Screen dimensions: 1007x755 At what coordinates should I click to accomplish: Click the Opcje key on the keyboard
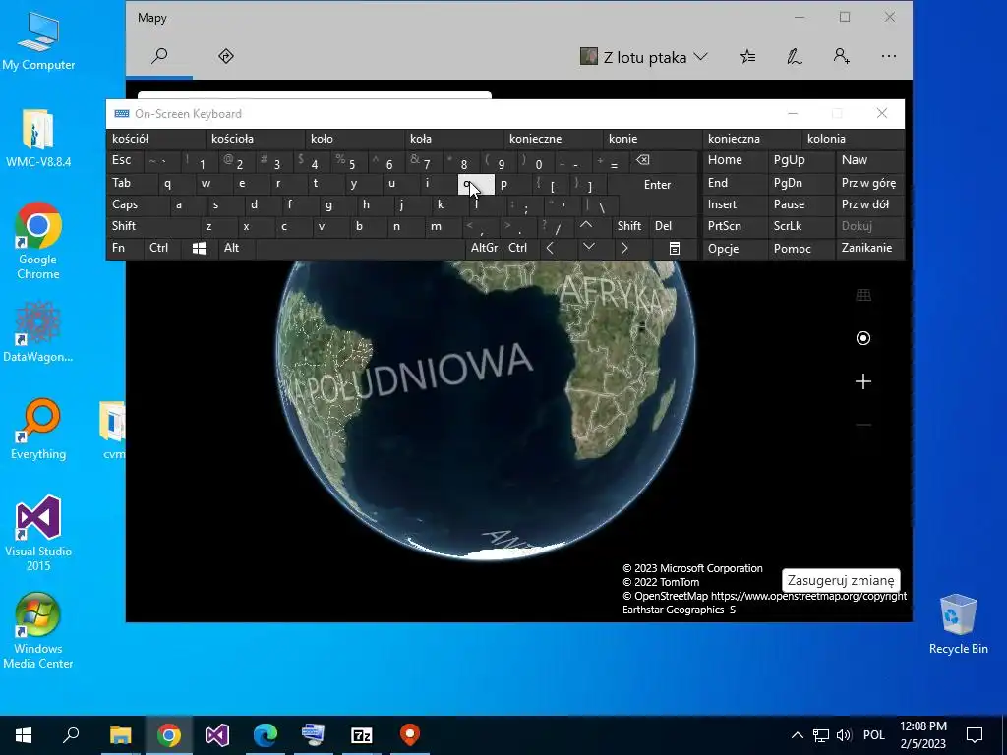click(736, 249)
